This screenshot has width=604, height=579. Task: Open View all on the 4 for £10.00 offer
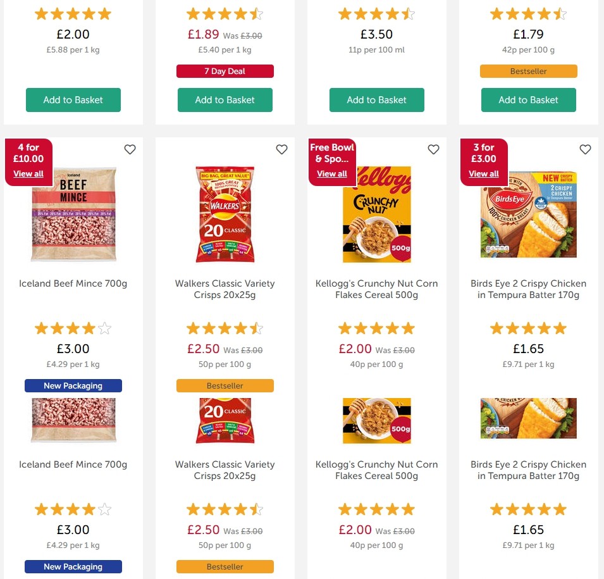click(x=28, y=173)
